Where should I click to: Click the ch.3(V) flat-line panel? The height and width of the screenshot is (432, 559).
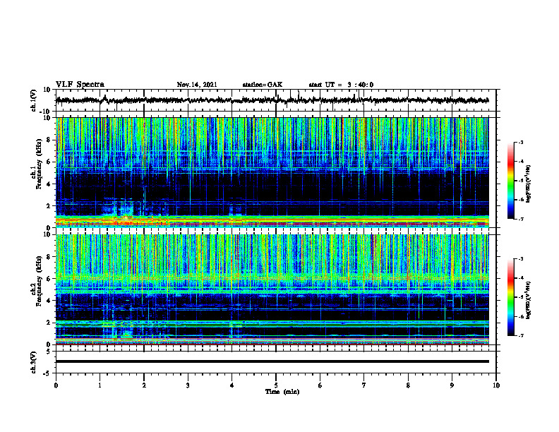(275, 362)
